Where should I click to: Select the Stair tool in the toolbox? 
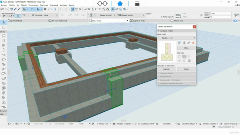click(3, 64)
